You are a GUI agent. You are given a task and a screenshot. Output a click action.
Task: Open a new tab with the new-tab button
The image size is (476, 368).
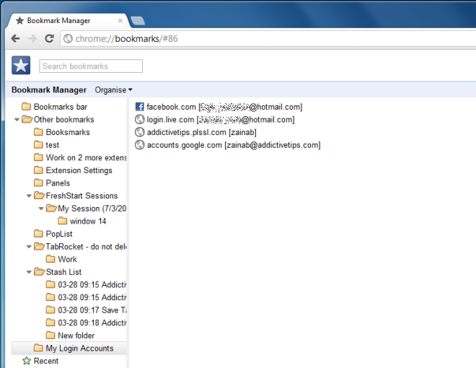(x=138, y=21)
